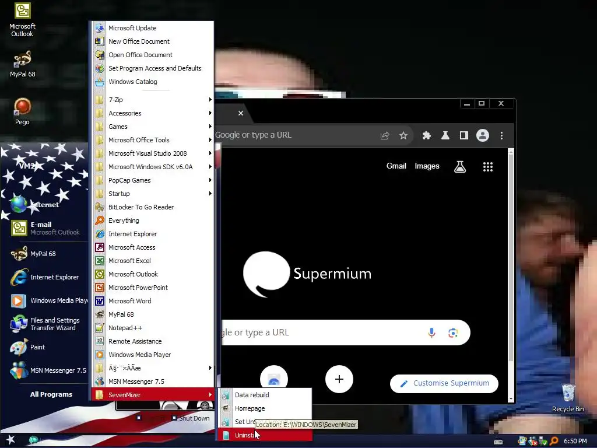Launch Notepad++ from programs list
Viewport: 597px width, 448px height.
[153, 328]
